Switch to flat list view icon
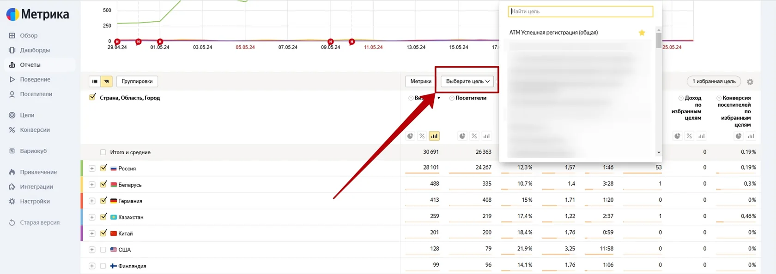The height and width of the screenshot is (274, 776). coord(95,82)
